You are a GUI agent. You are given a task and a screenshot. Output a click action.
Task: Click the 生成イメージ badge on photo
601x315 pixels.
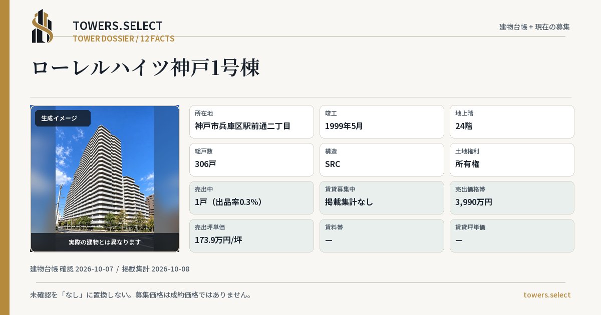point(63,118)
